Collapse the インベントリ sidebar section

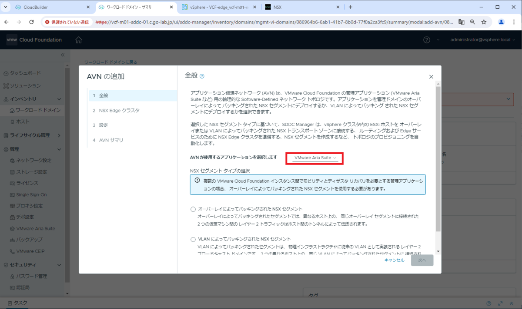point(59,99)
